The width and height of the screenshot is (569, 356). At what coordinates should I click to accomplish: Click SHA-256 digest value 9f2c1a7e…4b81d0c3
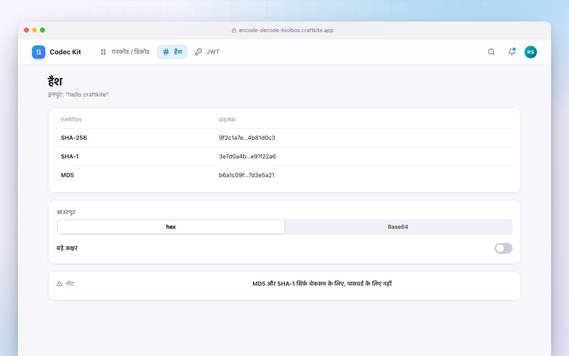coord(247,138)
